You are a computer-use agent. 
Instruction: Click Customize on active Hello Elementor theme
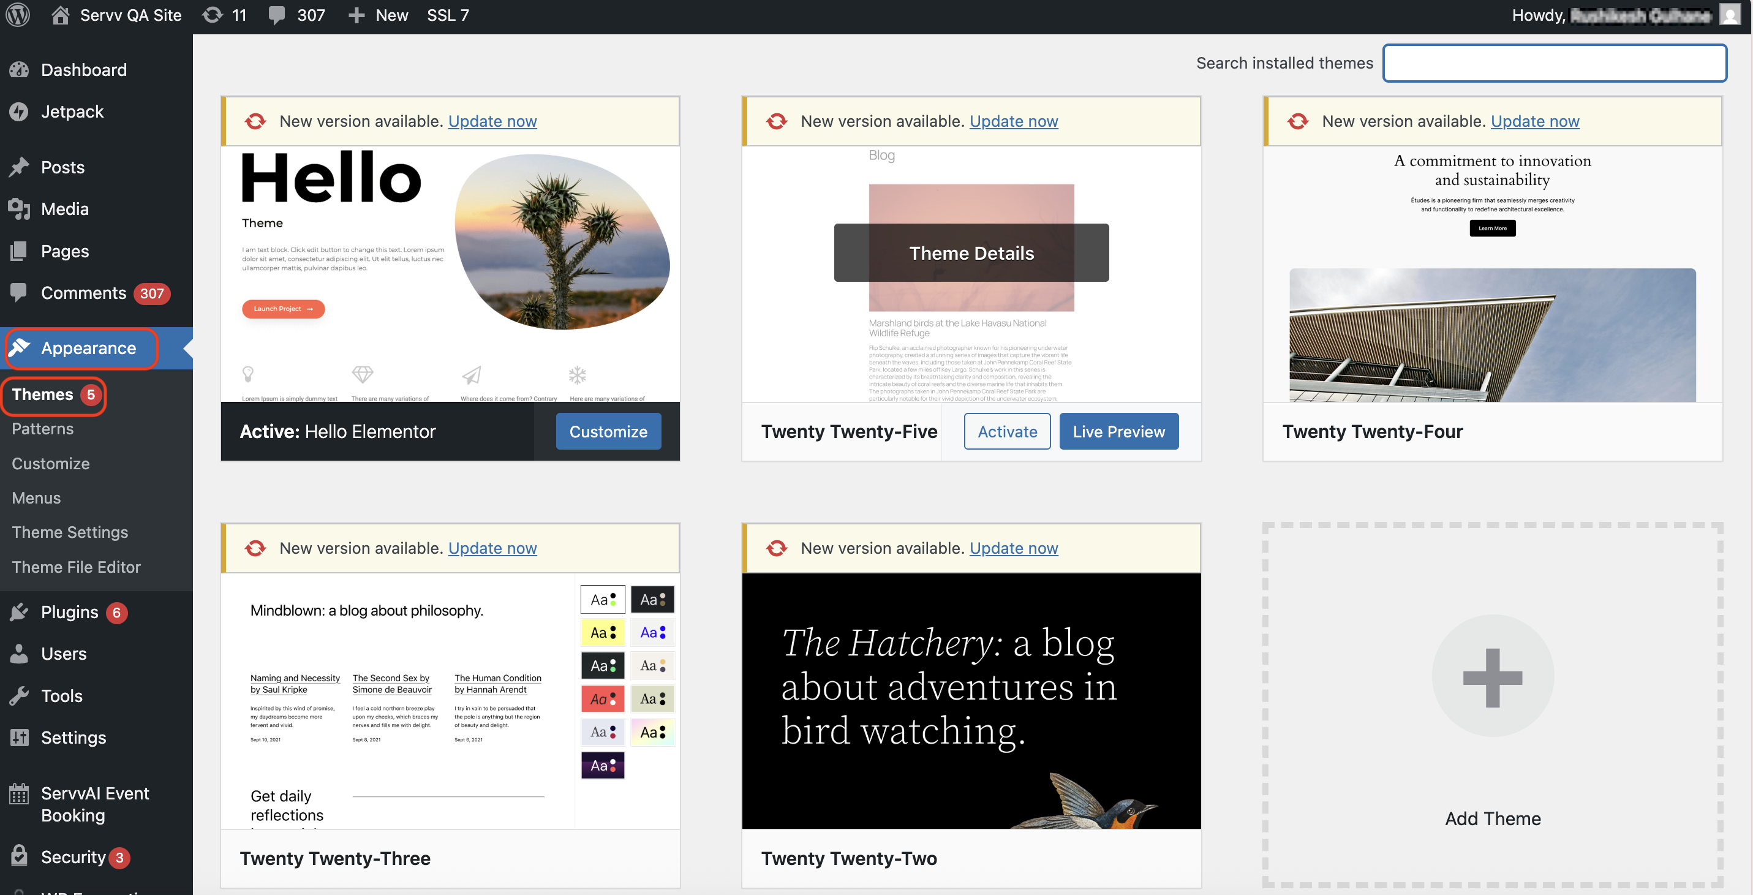pos(608,431)
